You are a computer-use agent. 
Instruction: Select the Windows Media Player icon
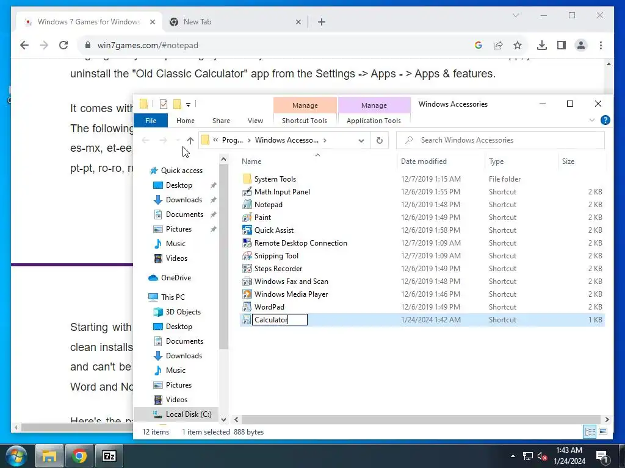247,294
